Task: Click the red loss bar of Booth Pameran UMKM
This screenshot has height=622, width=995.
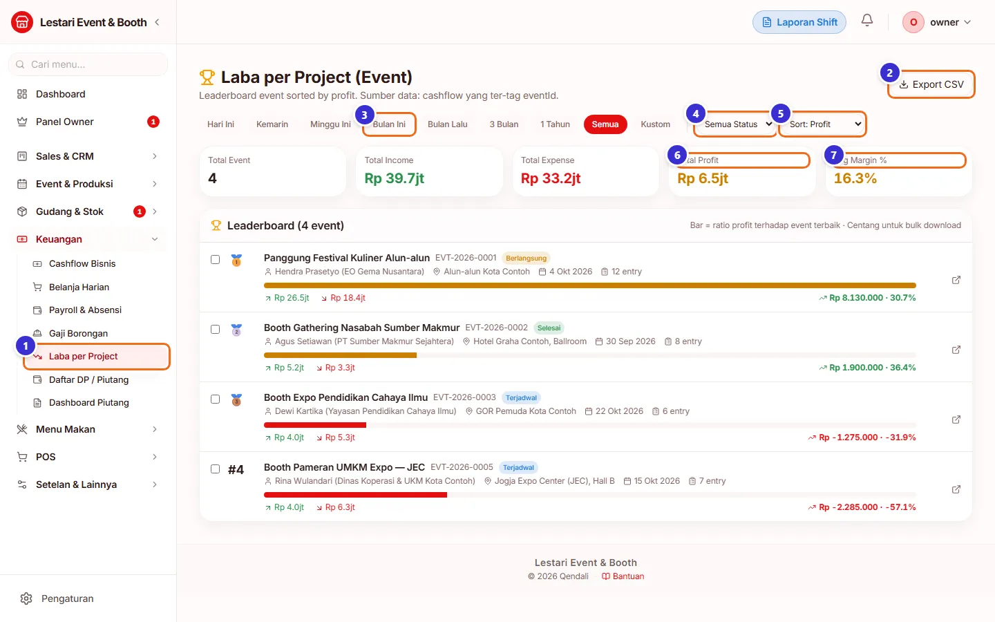Action: click(355, 495)
